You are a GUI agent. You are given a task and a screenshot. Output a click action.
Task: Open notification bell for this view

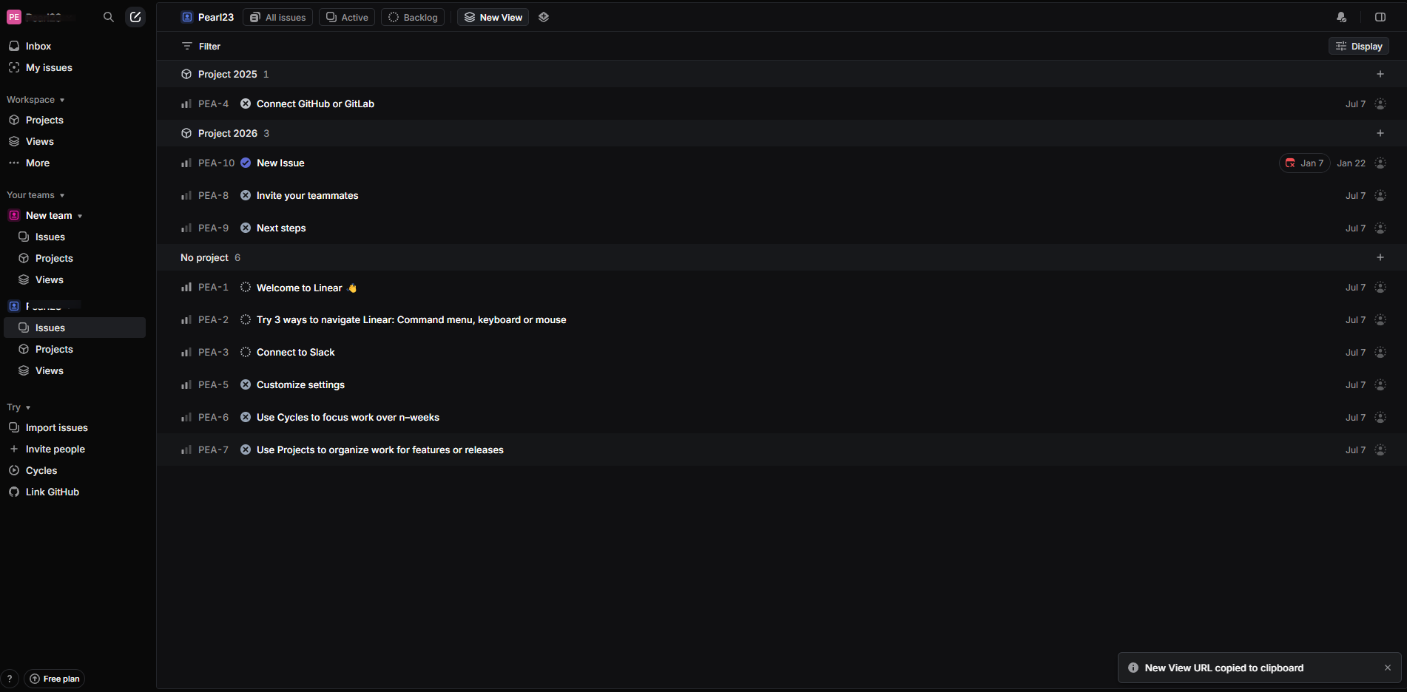pyautogui.click(x=1341, y=17)
